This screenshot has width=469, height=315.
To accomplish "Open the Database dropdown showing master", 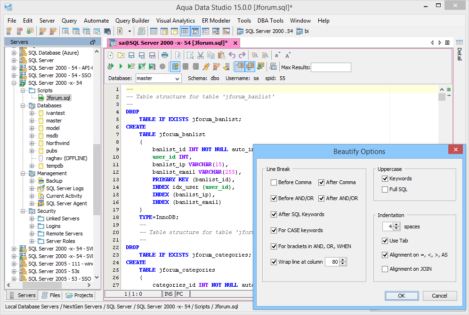I will [x=159, y=78].
